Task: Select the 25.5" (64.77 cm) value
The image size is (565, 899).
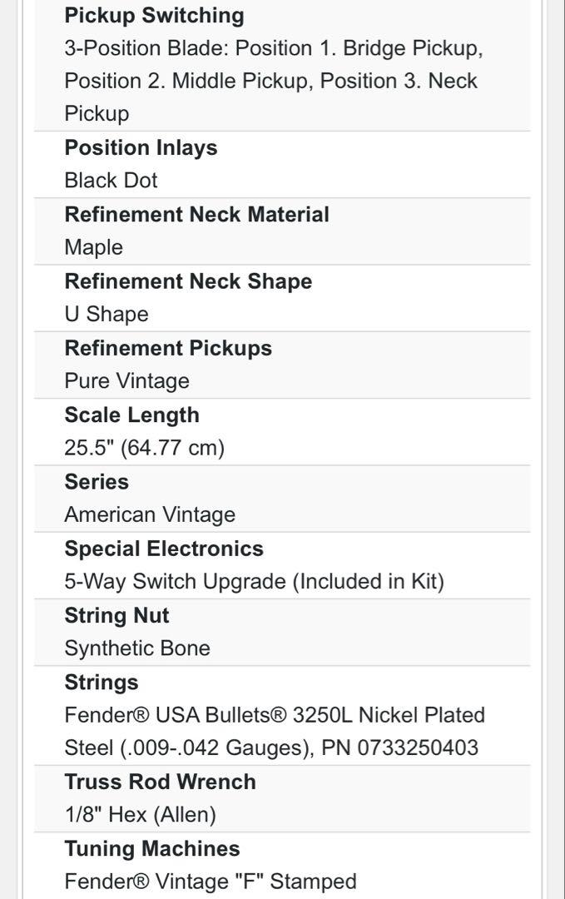Action: click(145, 448)
